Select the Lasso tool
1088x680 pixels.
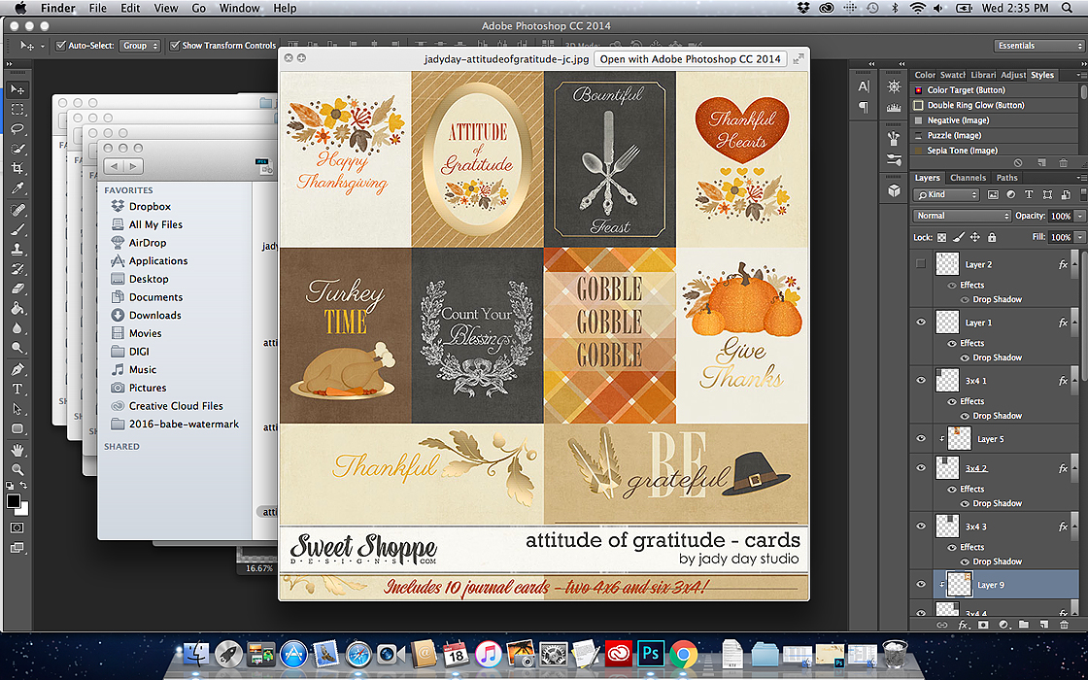coord(17,129)
